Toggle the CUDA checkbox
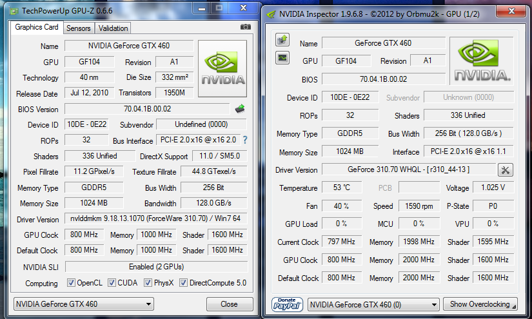Image resolution: width=532 pixels, height=319 pixels. [x=112, y=282]
